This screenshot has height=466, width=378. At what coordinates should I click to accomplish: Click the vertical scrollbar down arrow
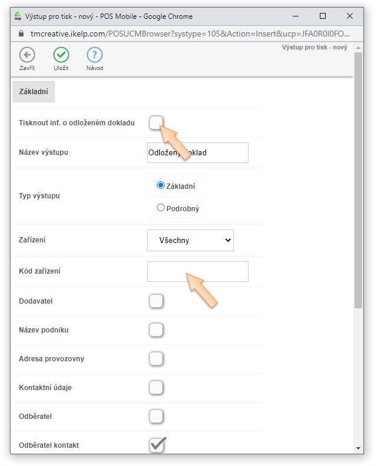[x=359, y=448]
